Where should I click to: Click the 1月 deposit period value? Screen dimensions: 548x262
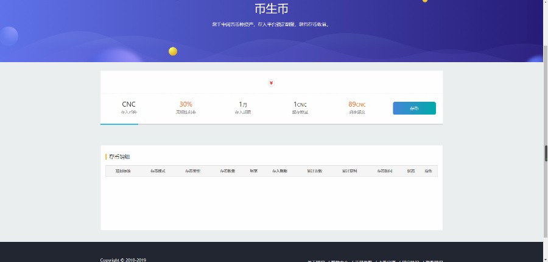[243, 104]
